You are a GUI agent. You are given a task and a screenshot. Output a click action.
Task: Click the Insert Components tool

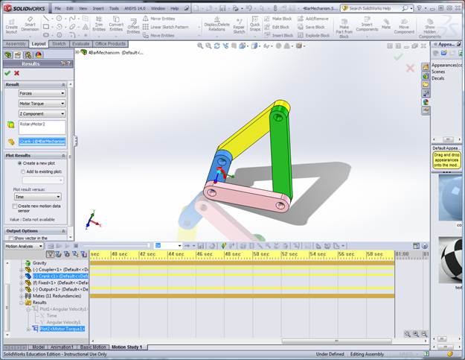[367, 24]
